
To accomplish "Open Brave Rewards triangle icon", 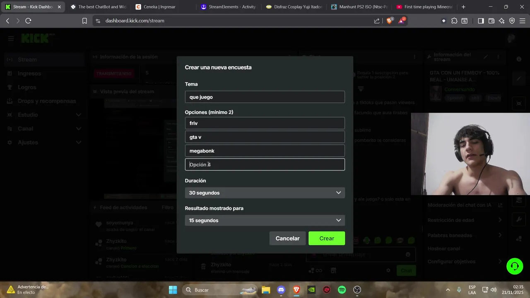I will pos(402,21).
